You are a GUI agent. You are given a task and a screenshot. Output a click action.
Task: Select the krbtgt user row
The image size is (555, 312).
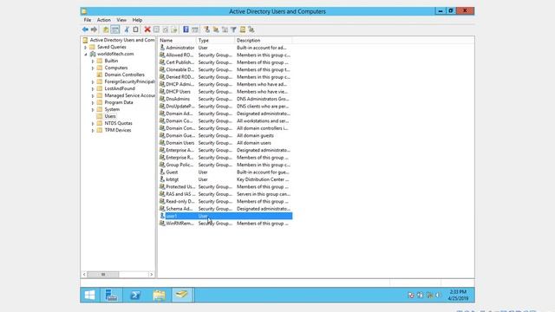[x=225, y=179]
